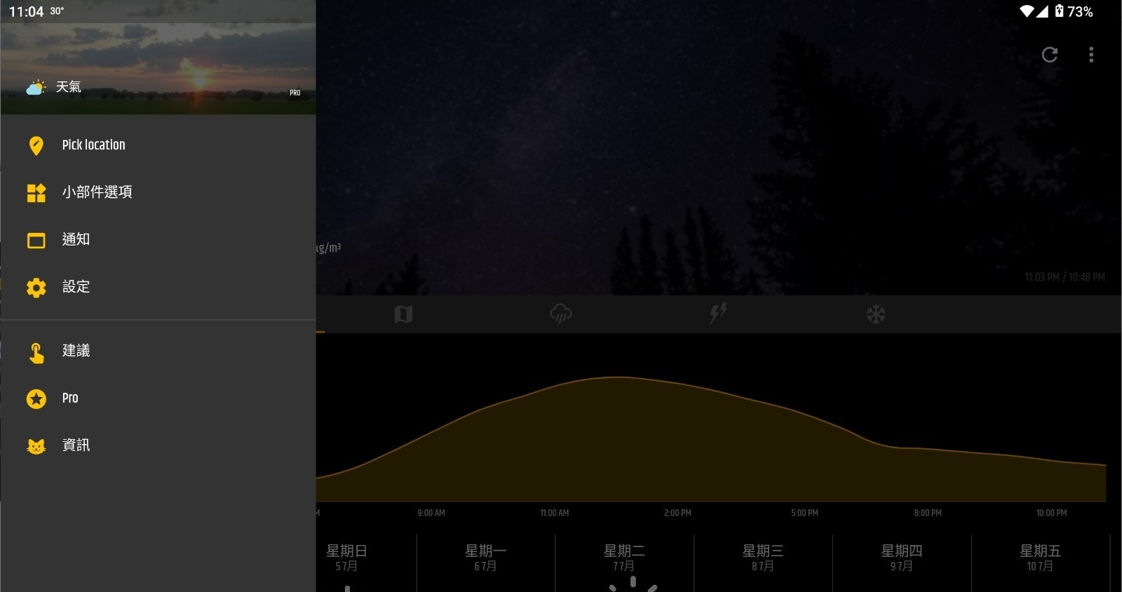Click the yellow location pin icon
The height and width of the screenshot is (592, 1122).
[x=36, y=145]
